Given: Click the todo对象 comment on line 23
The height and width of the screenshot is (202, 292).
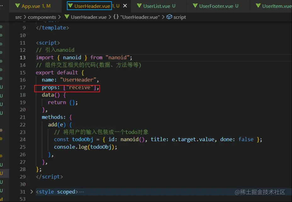Looking at the screenshot, I should coord(101,132).
